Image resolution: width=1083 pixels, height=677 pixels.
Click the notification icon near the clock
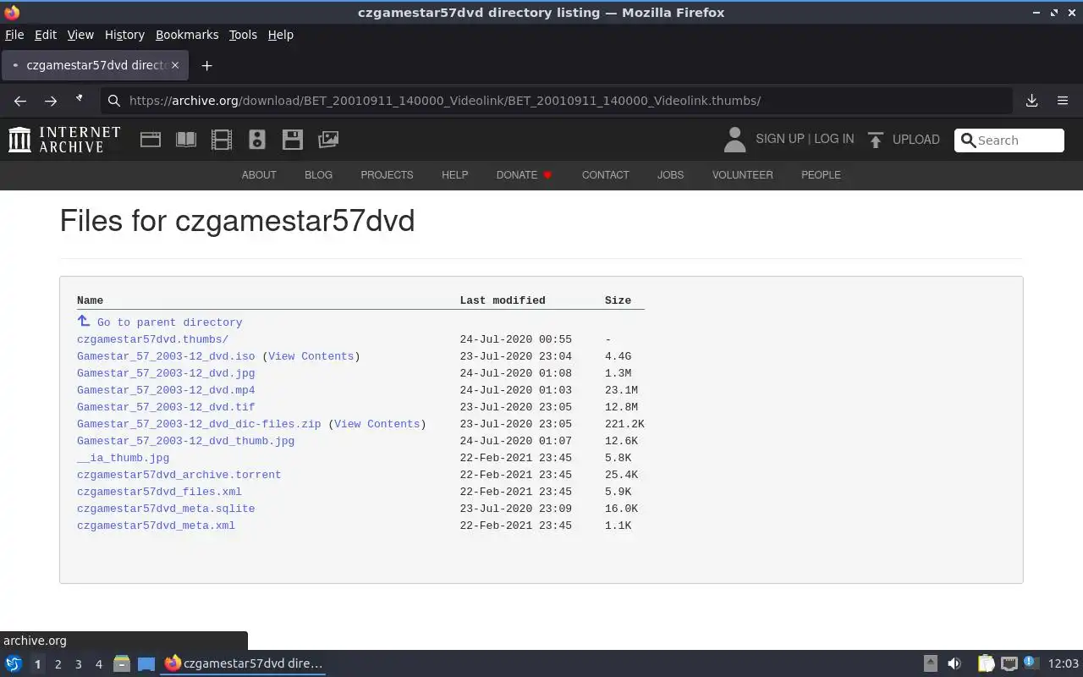pyautogui.click(x=1031, y=663)
